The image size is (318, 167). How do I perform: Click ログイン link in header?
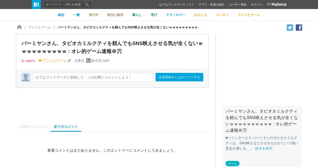tap(257, 5)
